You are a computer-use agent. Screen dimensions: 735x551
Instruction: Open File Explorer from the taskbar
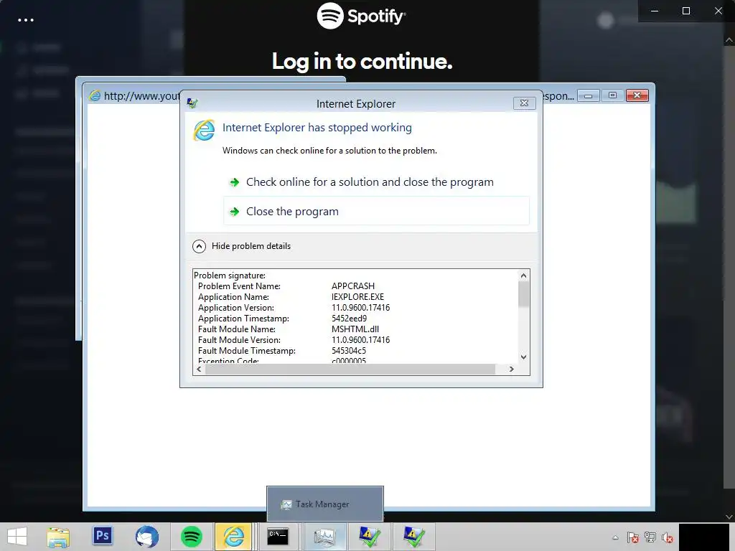pyautogui.click(x=58, y=537)
